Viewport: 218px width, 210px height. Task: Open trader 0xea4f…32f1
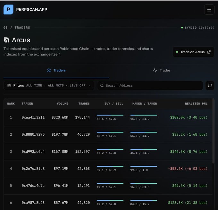33,117
